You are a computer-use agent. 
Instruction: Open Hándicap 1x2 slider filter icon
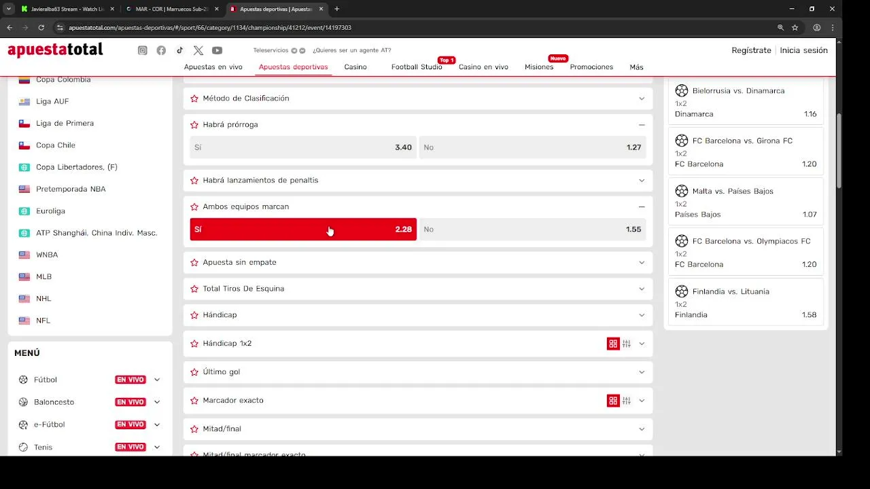(627, 344)
